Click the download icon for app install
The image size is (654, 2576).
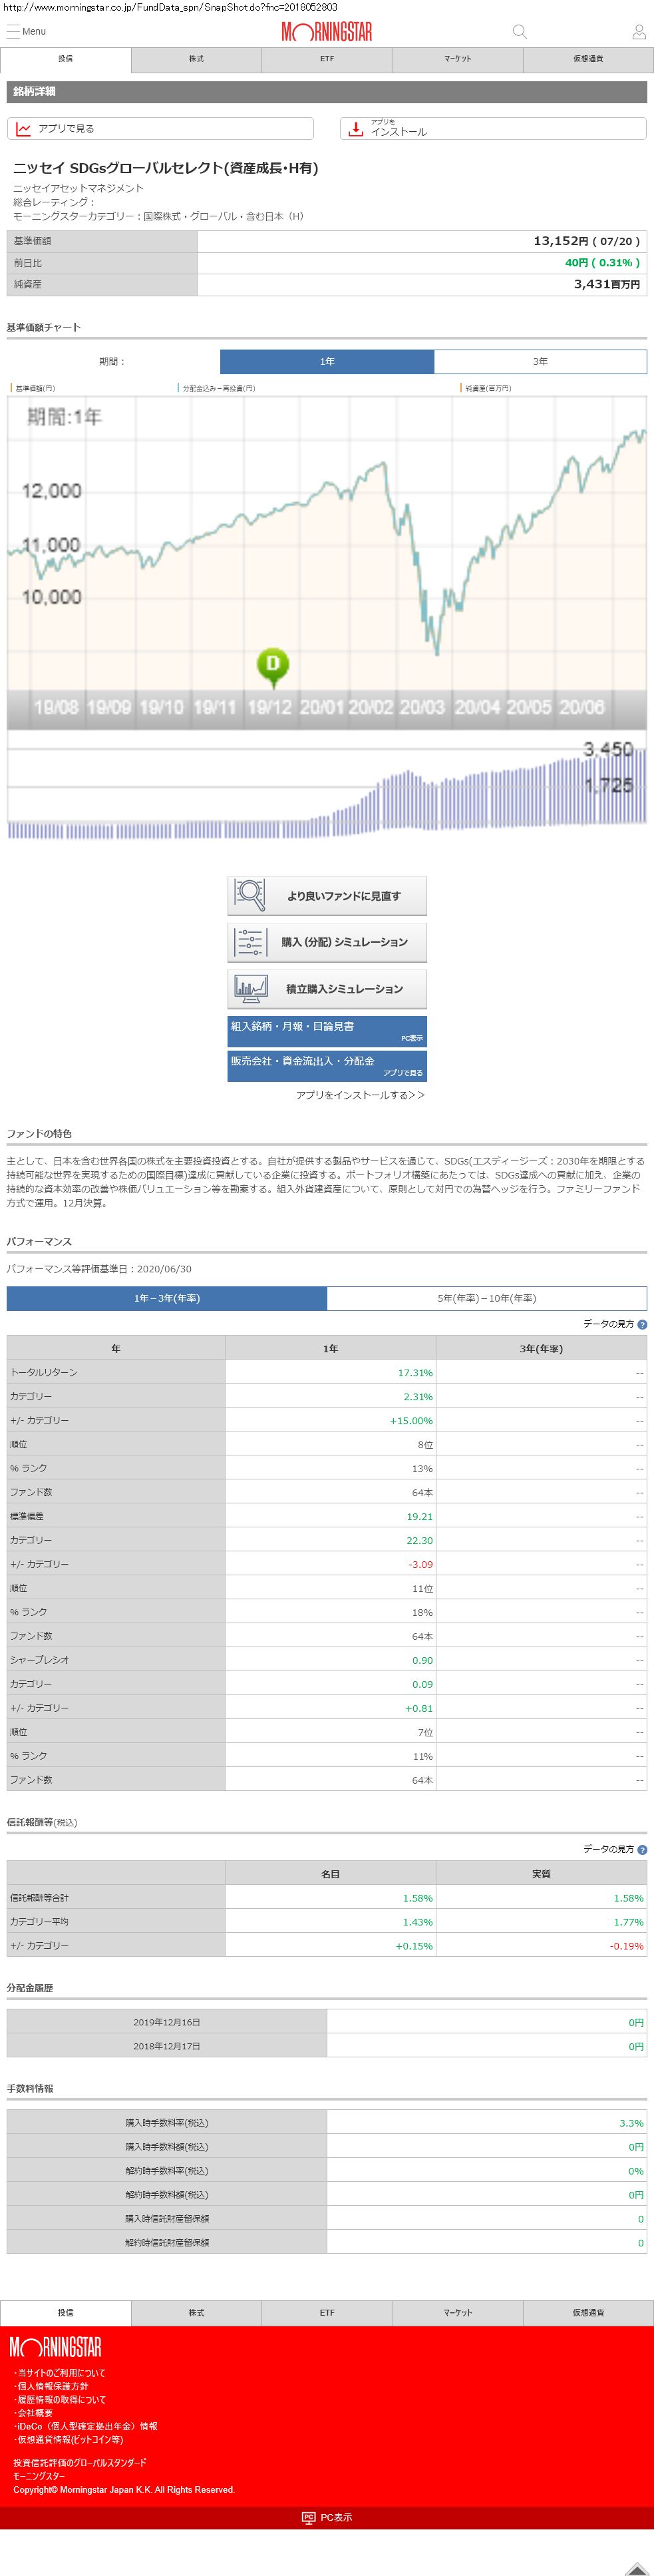tap(355, 129)
